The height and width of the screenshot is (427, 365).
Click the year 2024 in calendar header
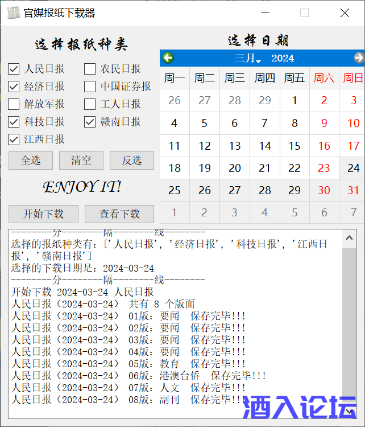(283, 59)
